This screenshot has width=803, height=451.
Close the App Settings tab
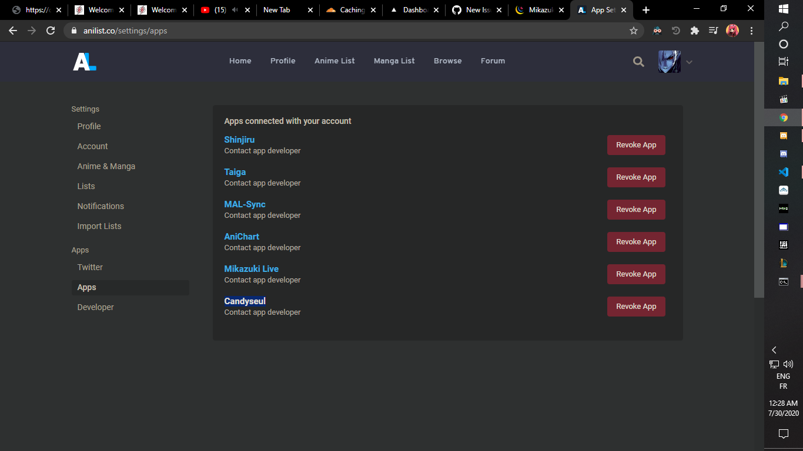623,10
